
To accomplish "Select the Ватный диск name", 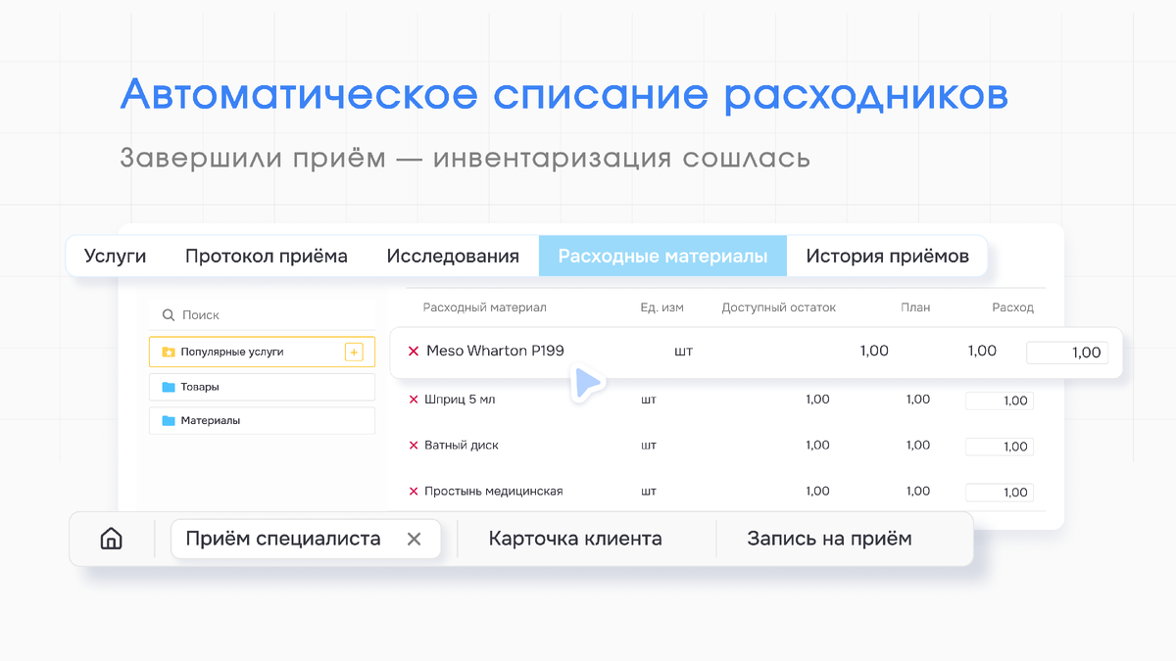I will coord(462,446).
